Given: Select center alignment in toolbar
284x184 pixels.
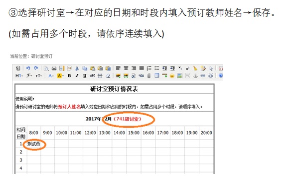Looking at the screenshot, I should (126, 68).
